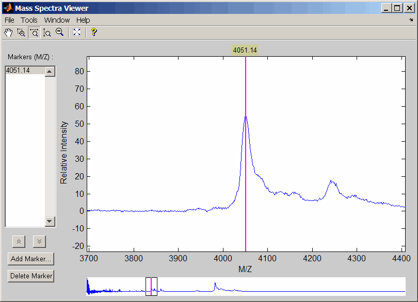This screenshot has width=418, height=302.
Task: Jump to previous marker with up chevrons button
Action: coord(19,242)
